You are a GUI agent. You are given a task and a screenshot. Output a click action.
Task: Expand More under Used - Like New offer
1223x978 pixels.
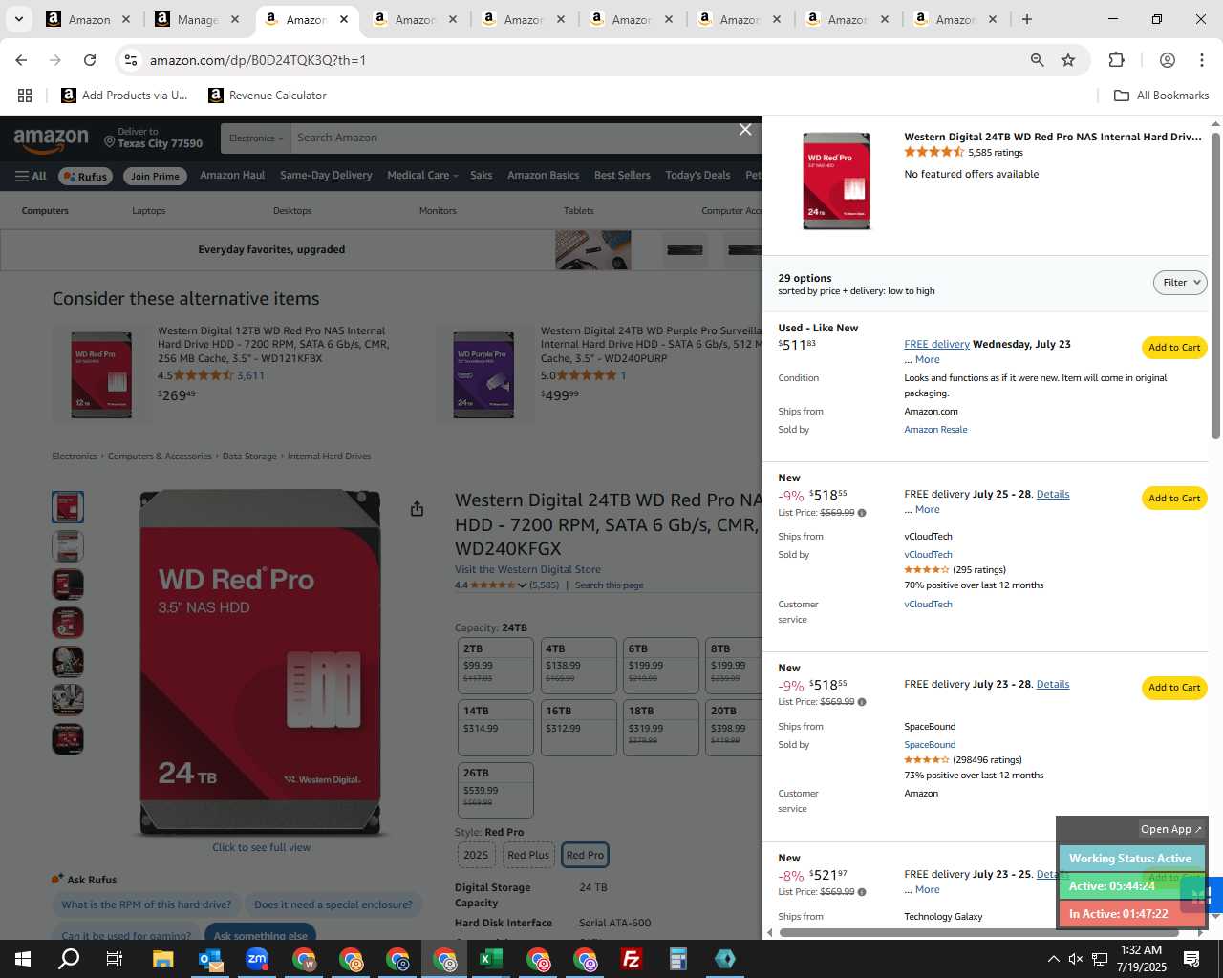tap(927, 360)
